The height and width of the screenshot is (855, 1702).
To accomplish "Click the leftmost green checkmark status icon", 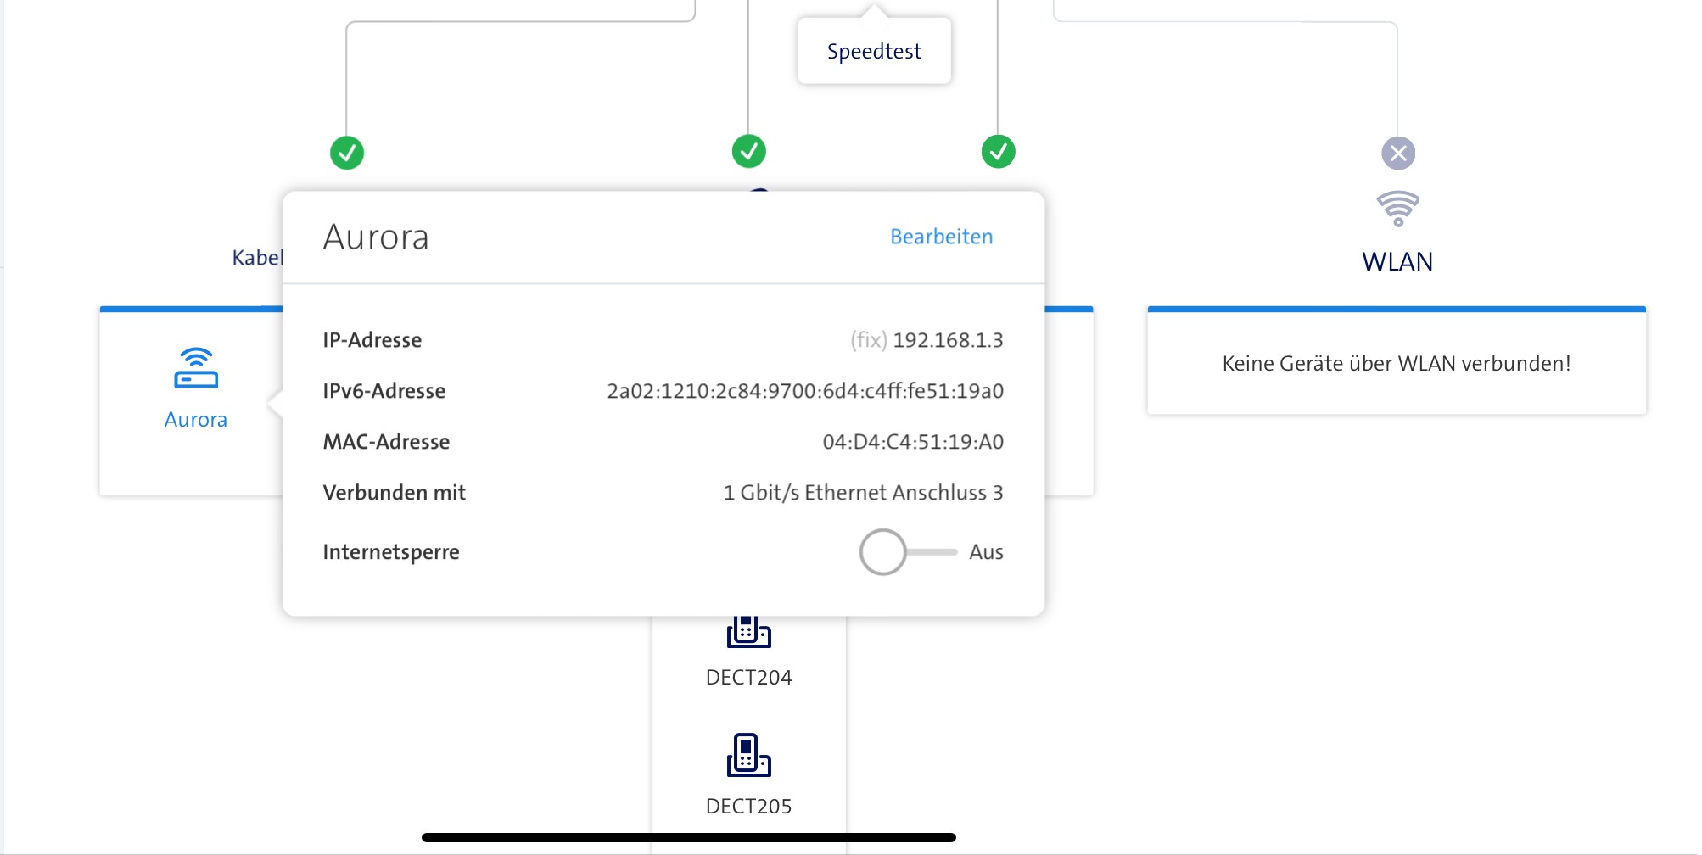I will tap(347, 153).
